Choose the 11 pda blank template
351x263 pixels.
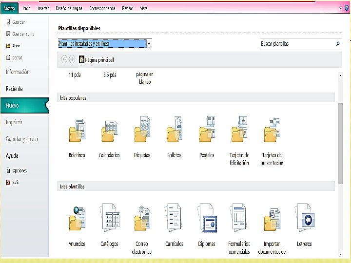75,75
